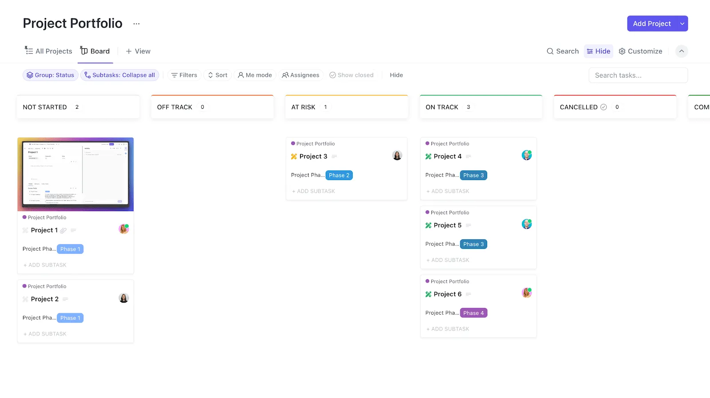Image resolution: width=710 pixels, height=398 pixels.
Task: Toggle Me mode
Action: [255, 75]
